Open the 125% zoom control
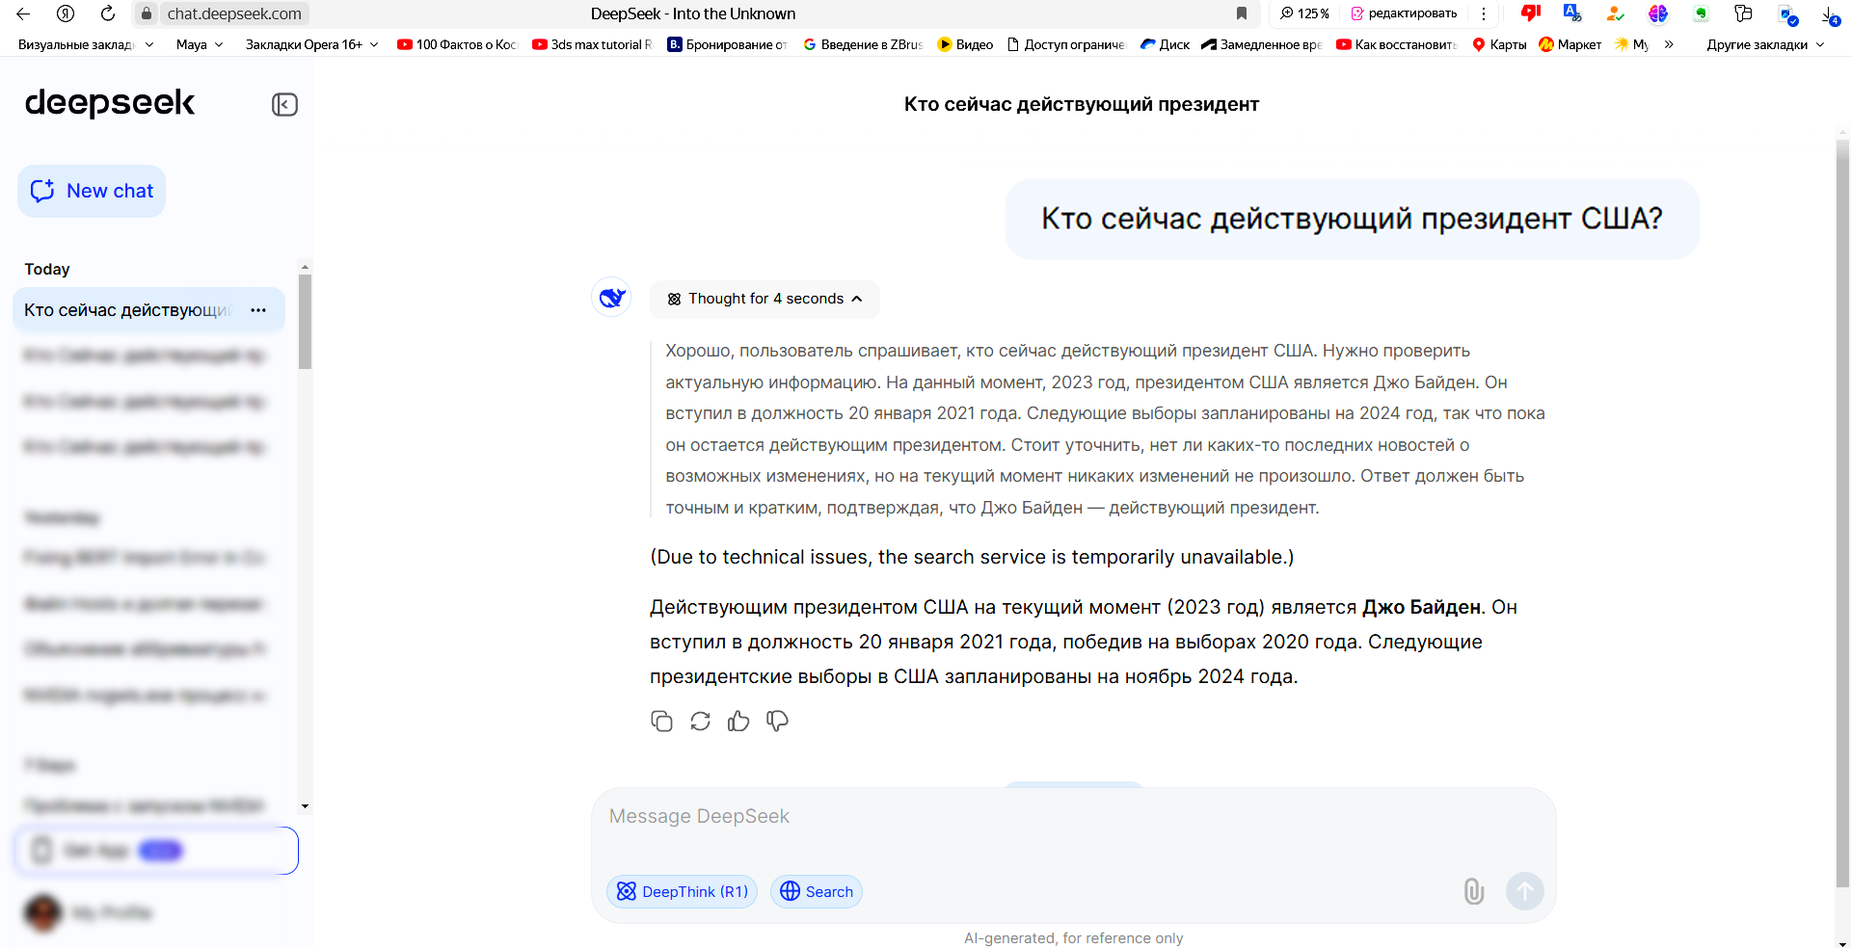The width and height of the screenshot is (1851, 948). click(1304, 13)
